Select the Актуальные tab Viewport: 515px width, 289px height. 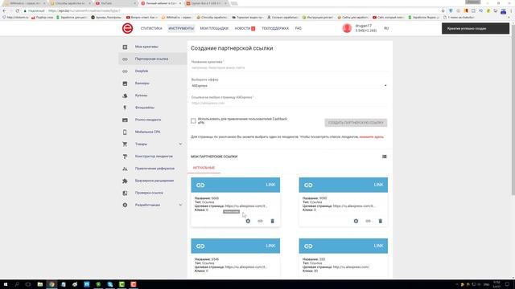coord(204,168)
